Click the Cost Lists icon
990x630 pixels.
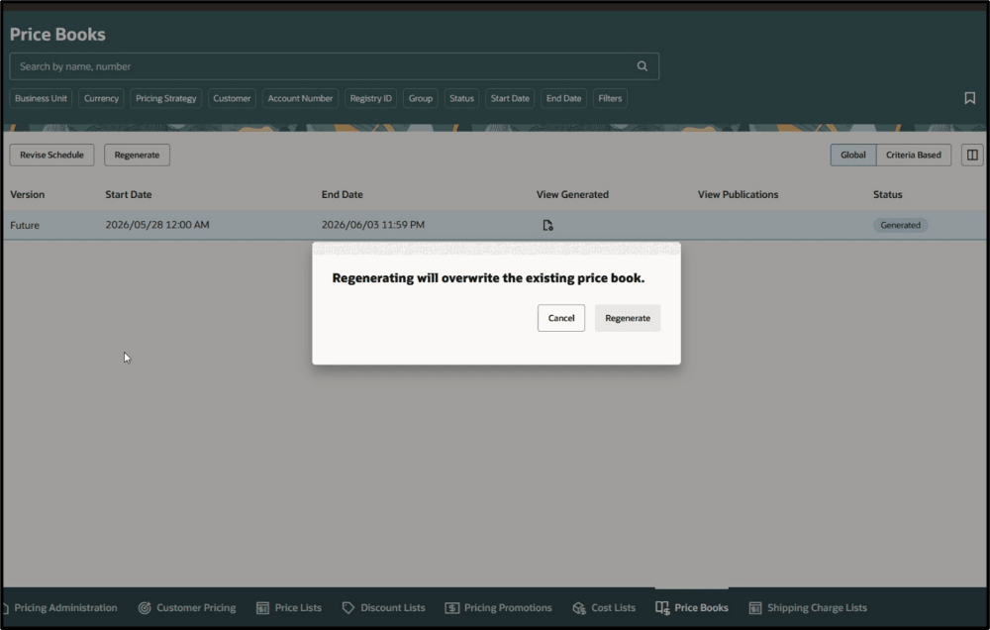click(x=579, y=608)
